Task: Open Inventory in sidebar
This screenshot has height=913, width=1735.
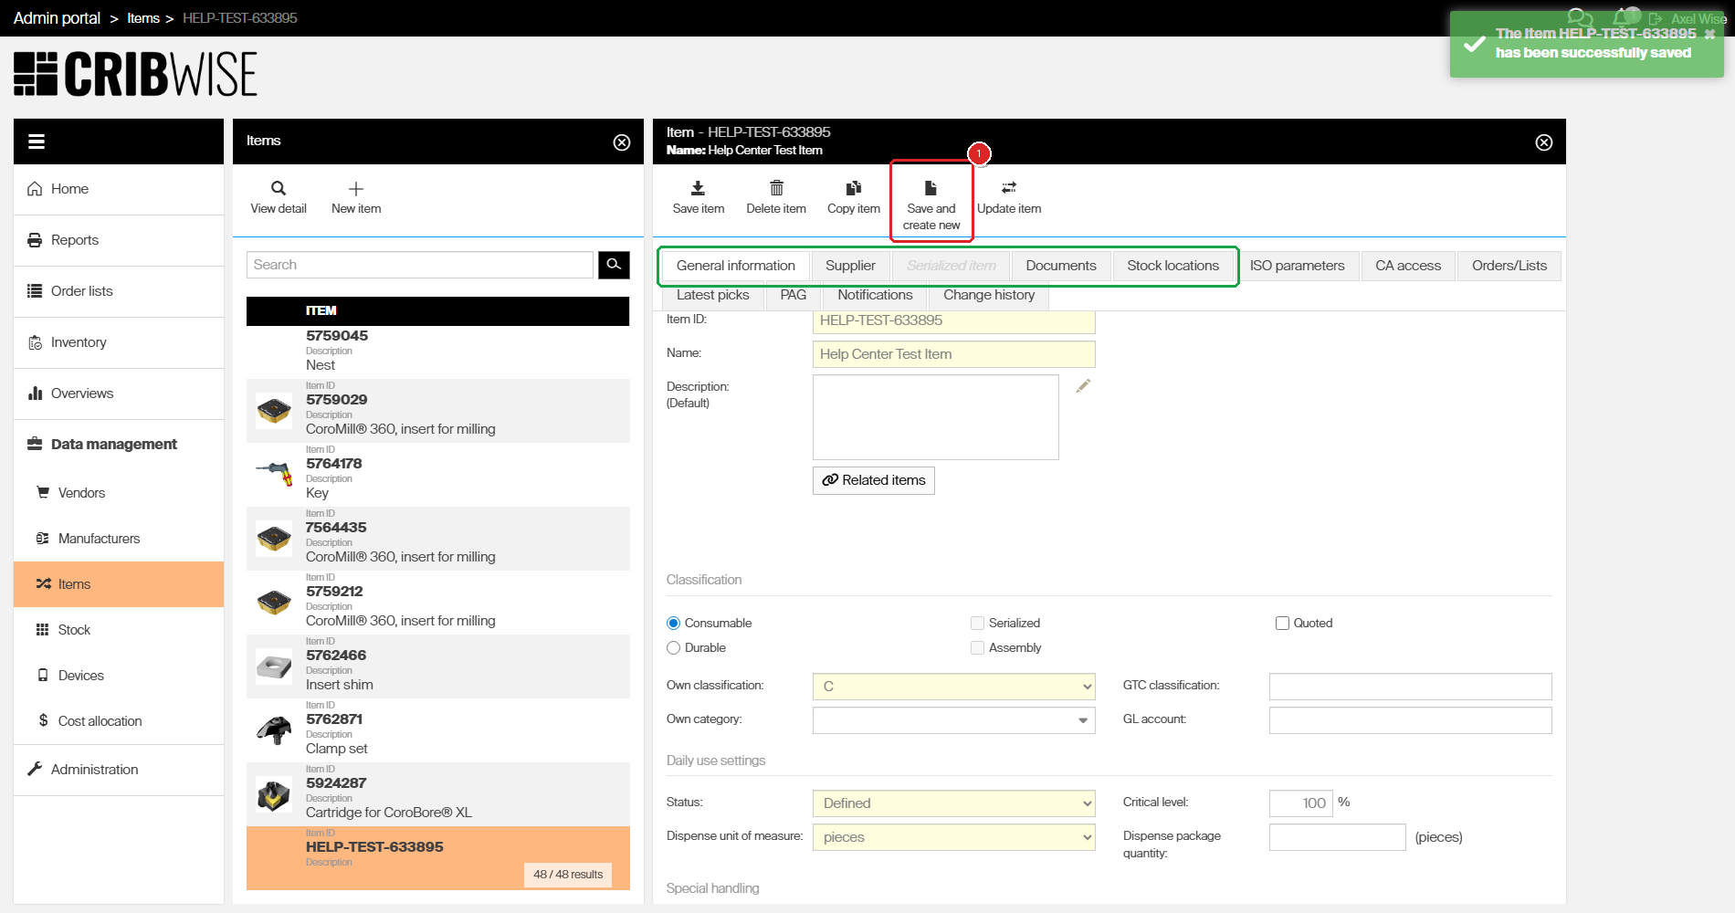Action: 119,342
